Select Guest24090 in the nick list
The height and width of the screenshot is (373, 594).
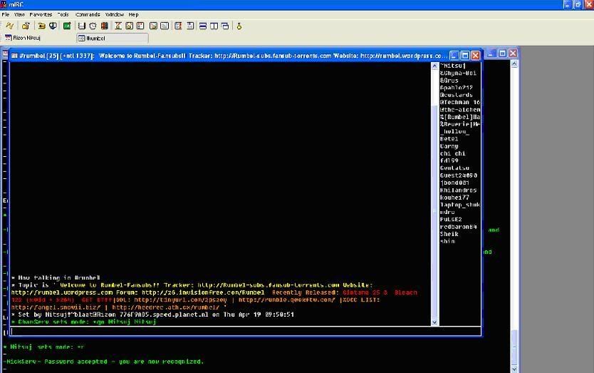[459, 175]
